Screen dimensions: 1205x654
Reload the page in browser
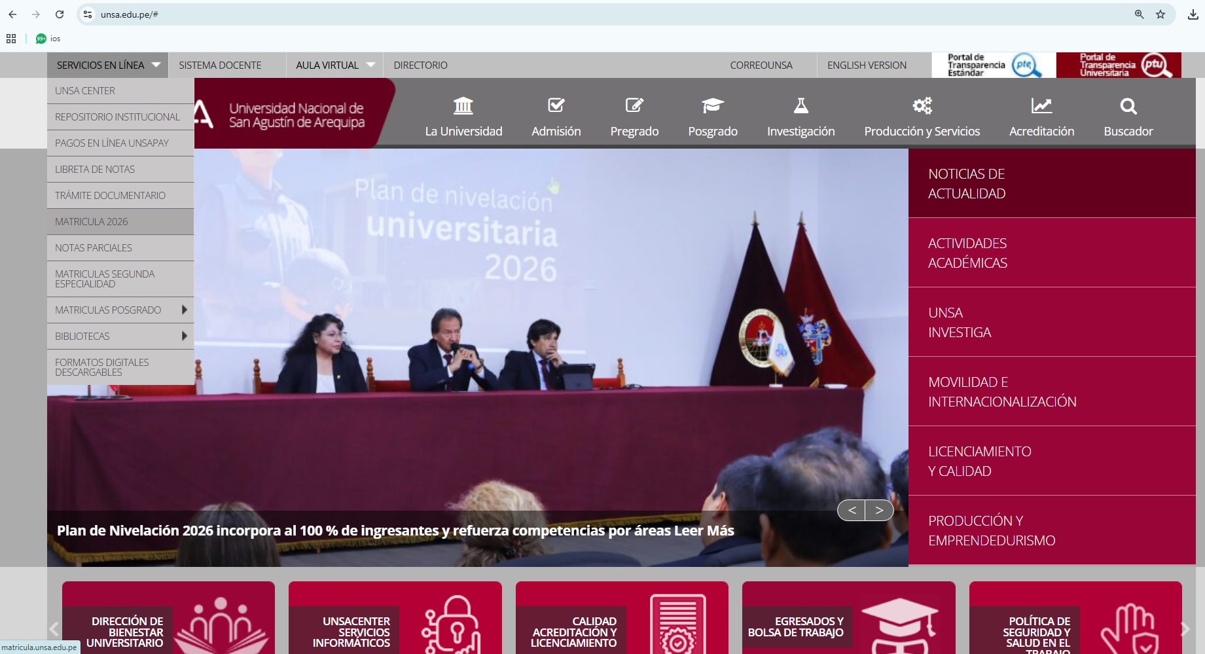tap(60, 14)
